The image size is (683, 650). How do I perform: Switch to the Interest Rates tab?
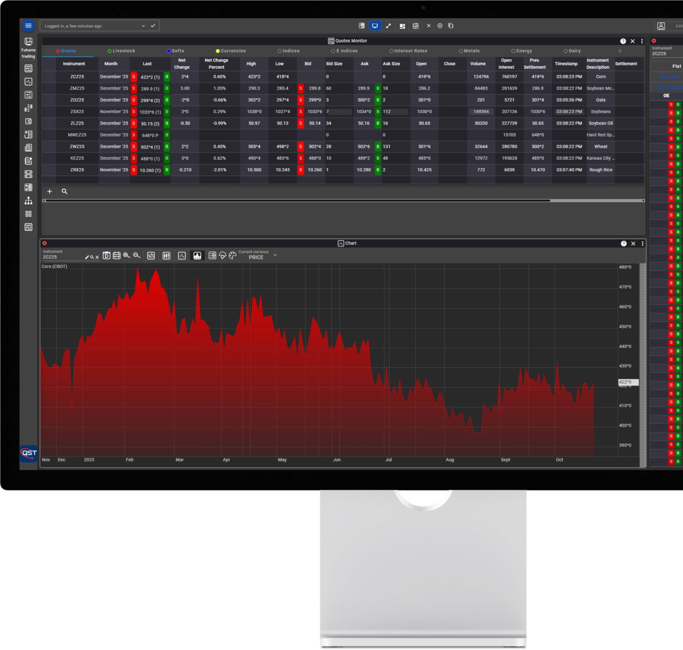[408, 51]
